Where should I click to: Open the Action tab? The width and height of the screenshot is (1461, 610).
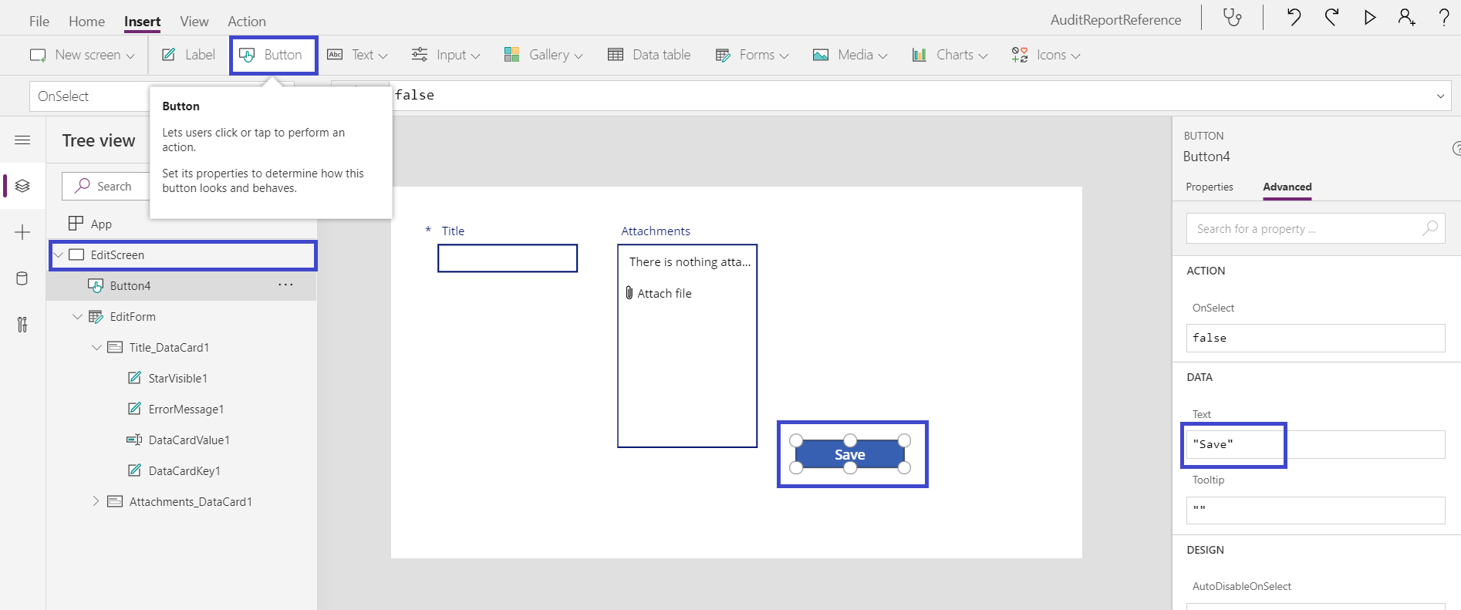tap(247, 21)
